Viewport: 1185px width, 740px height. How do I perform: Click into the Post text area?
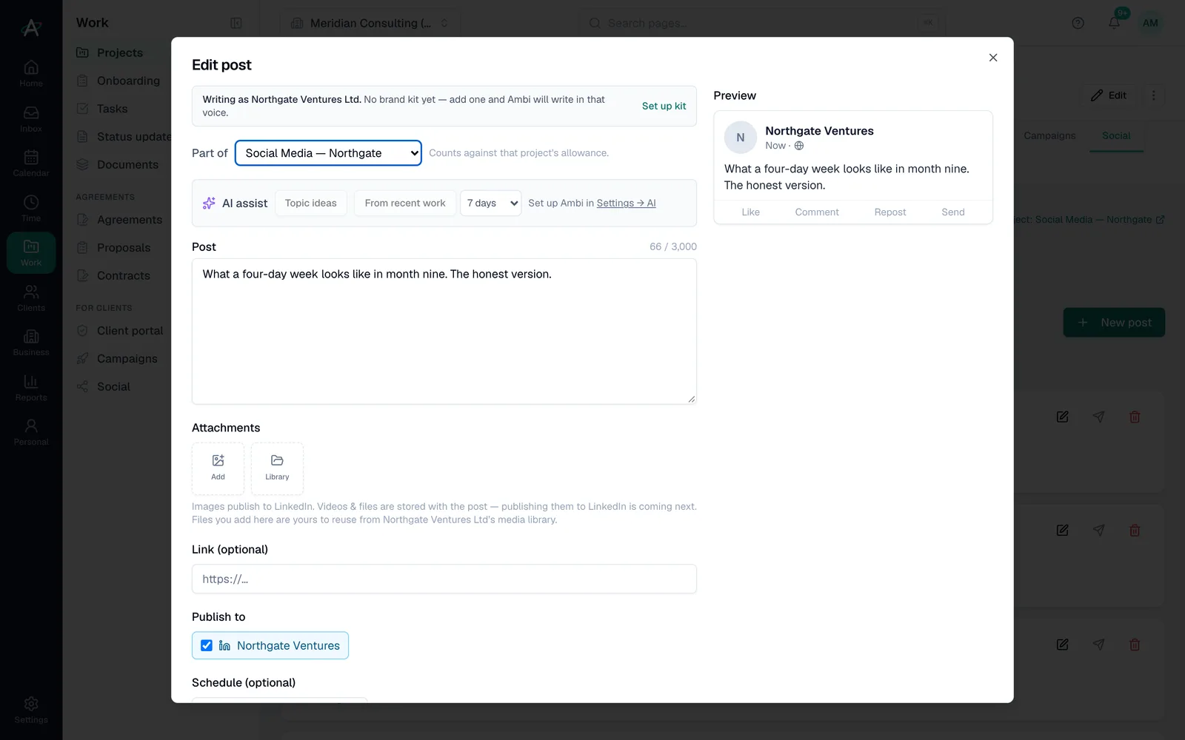(x=444, y=331)
